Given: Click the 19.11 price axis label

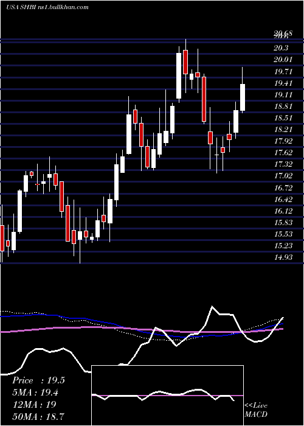Looking at the screenshot, I should [283, 94].
